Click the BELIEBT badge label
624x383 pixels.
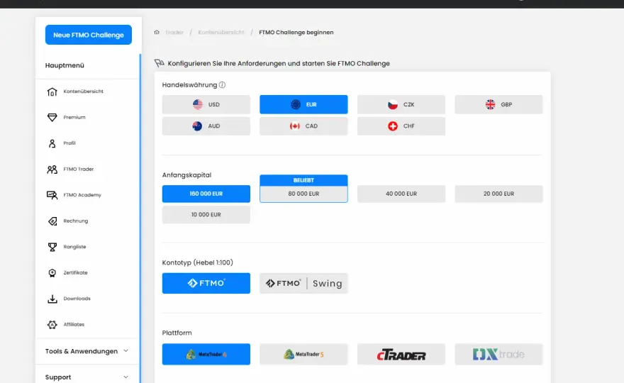coord(303,180)
